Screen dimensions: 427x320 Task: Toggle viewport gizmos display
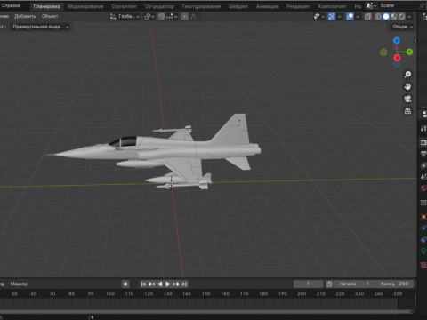coord(332,17)
